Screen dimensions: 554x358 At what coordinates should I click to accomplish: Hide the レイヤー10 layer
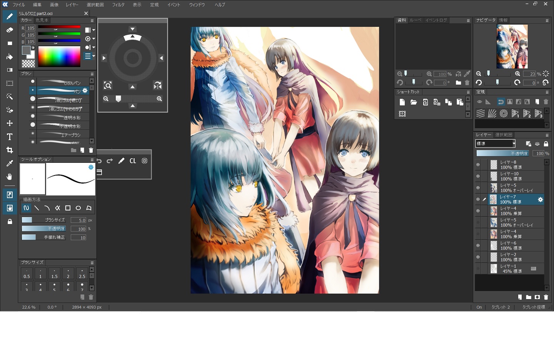click(478, 176)
